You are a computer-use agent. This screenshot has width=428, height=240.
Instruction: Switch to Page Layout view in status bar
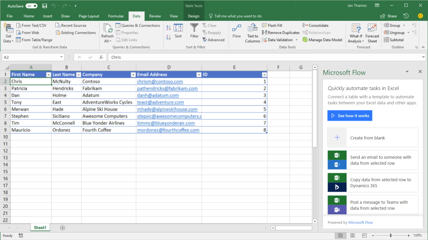[352, 235]
